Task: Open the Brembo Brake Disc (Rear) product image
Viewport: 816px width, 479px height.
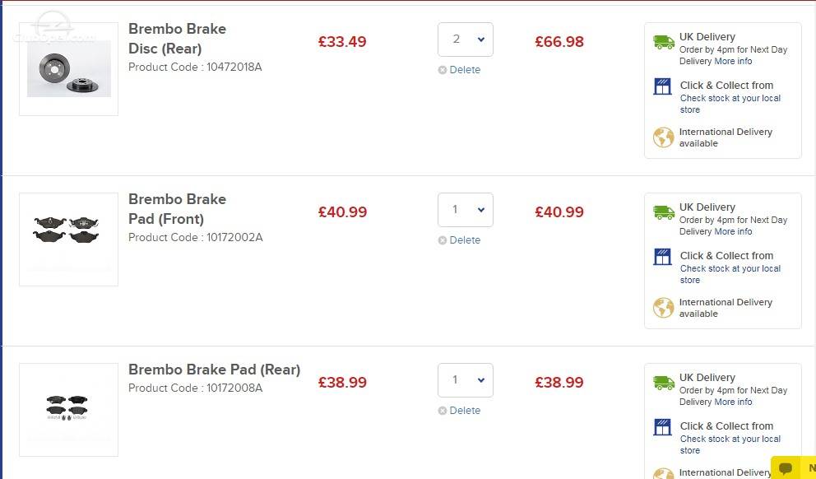Action: click(69, 69)
